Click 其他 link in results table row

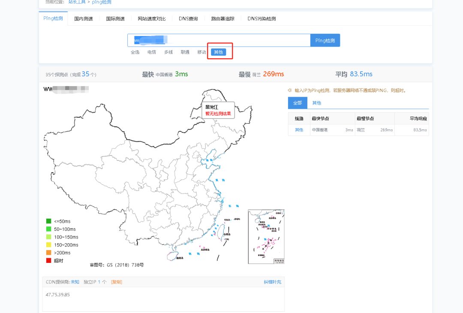pos(299,130)
